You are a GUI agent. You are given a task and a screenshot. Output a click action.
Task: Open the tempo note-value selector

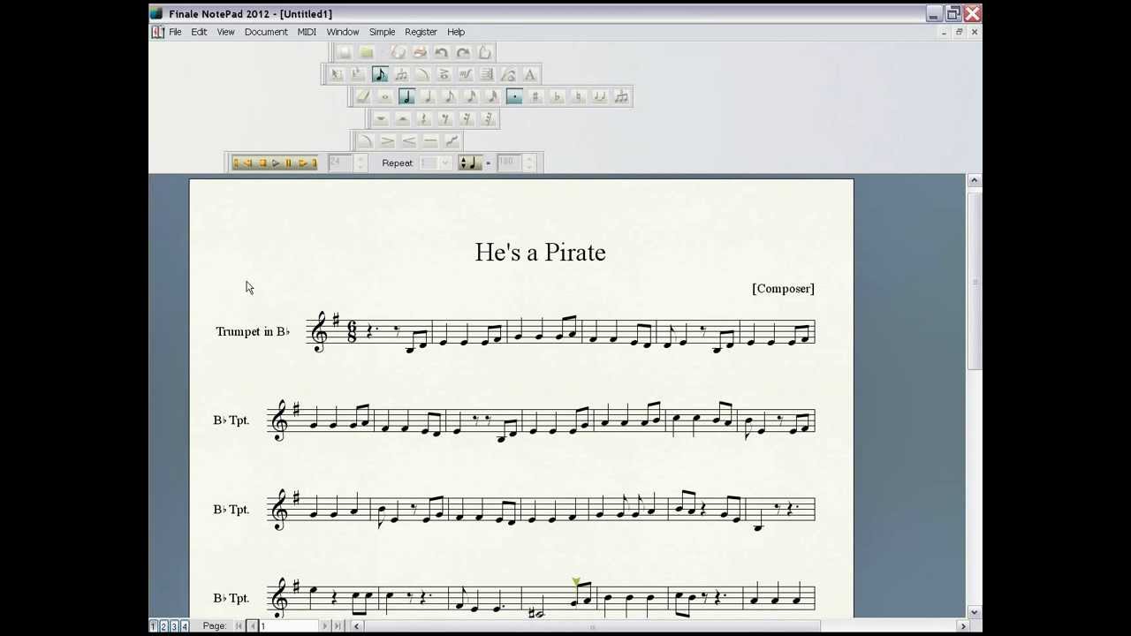tap(470, 163)
